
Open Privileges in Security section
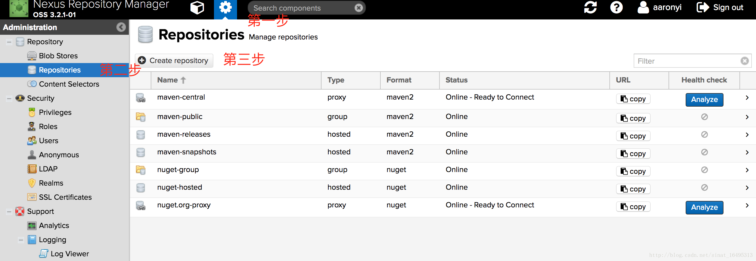pyautogui.click(x=55, y=112)
